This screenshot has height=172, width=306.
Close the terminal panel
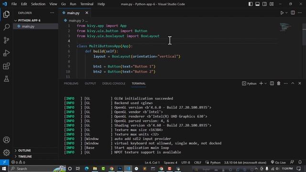tap(300, 83)
